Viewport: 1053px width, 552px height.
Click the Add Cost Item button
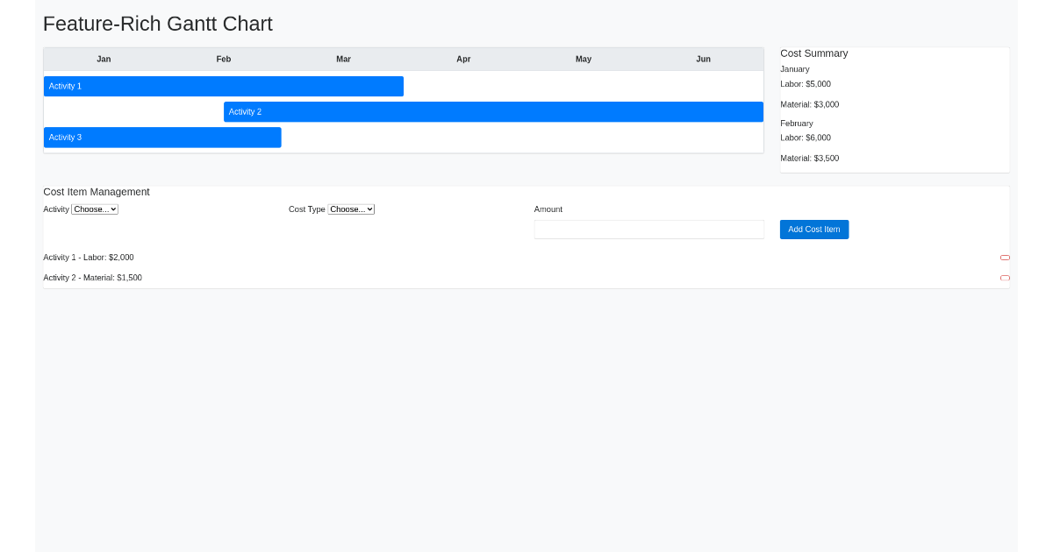coord(813,229)
